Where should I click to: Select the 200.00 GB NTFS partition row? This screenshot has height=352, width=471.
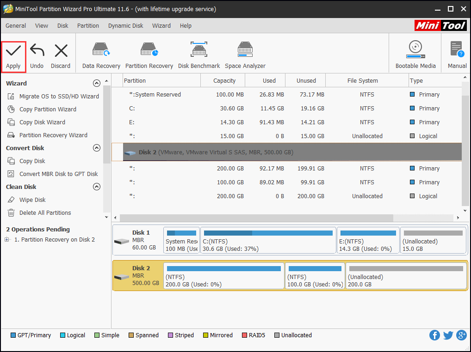(286, 168)
